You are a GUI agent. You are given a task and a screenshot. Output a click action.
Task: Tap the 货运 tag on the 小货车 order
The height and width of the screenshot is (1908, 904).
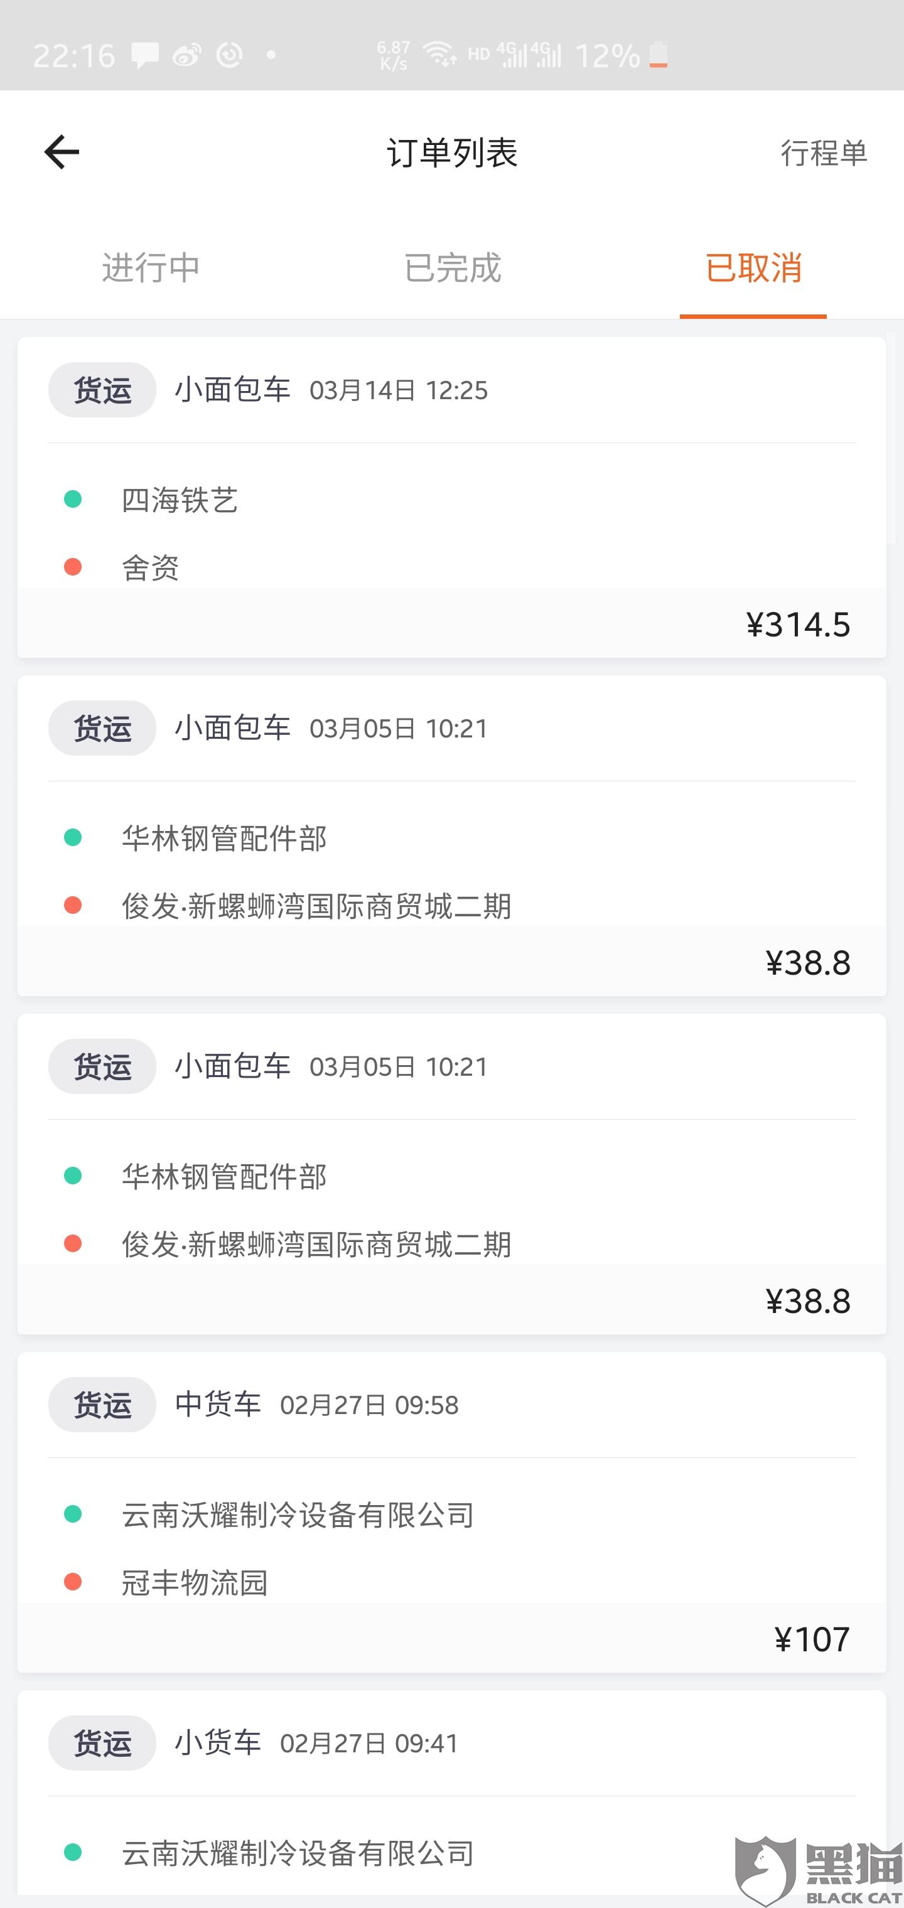coord(102,1744)
